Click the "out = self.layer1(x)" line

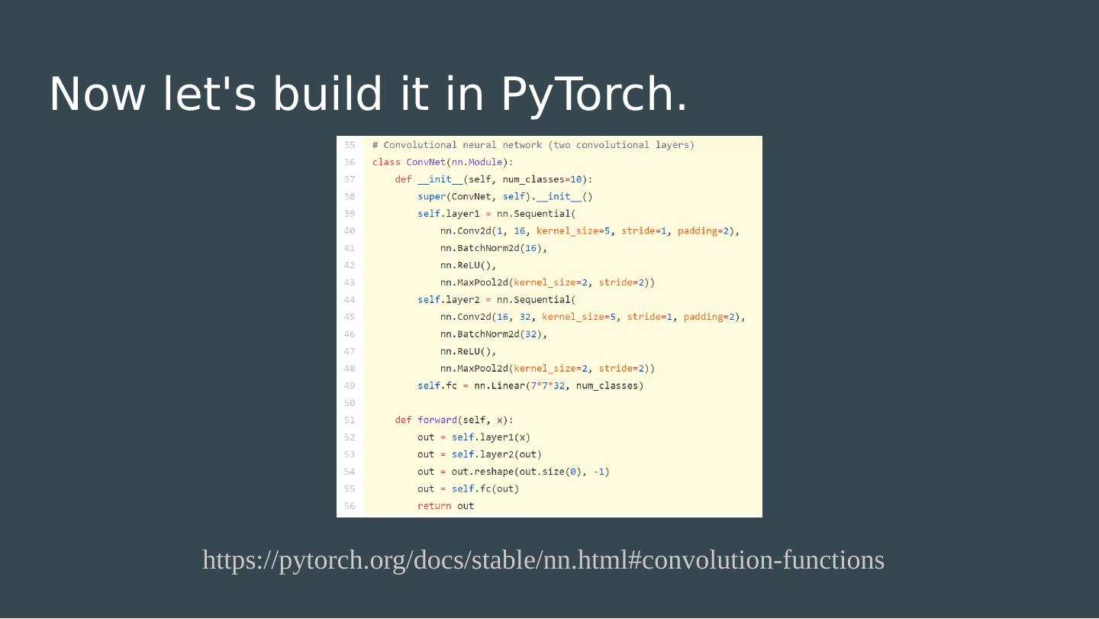coord(474,437)
